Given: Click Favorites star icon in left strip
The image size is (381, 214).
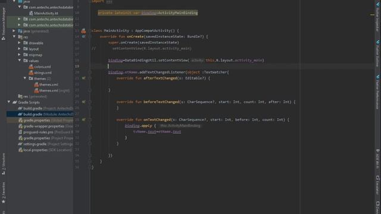Looking at the screenshot, I should coord(3,202).
